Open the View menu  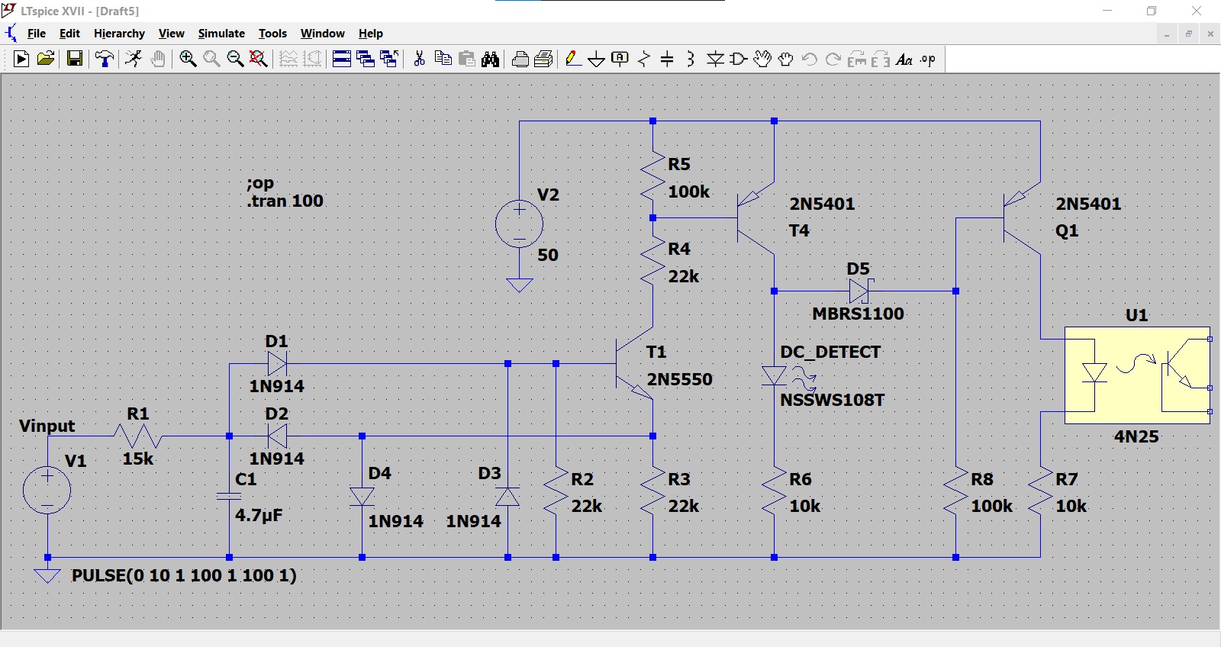[172, 34]
